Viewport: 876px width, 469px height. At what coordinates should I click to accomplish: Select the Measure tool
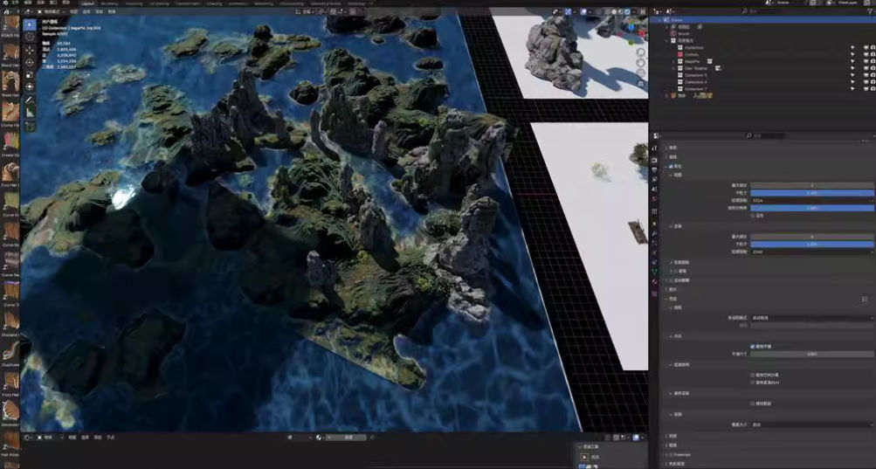(30, 113)
